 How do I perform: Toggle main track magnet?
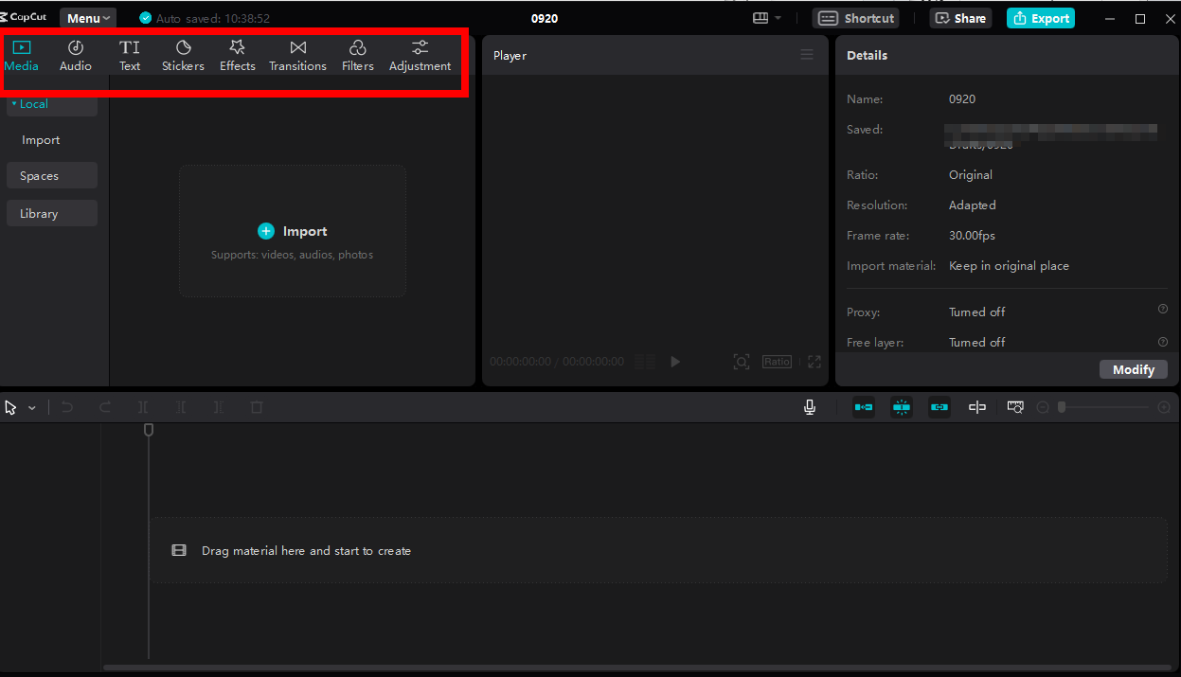(x=864, y=407)
